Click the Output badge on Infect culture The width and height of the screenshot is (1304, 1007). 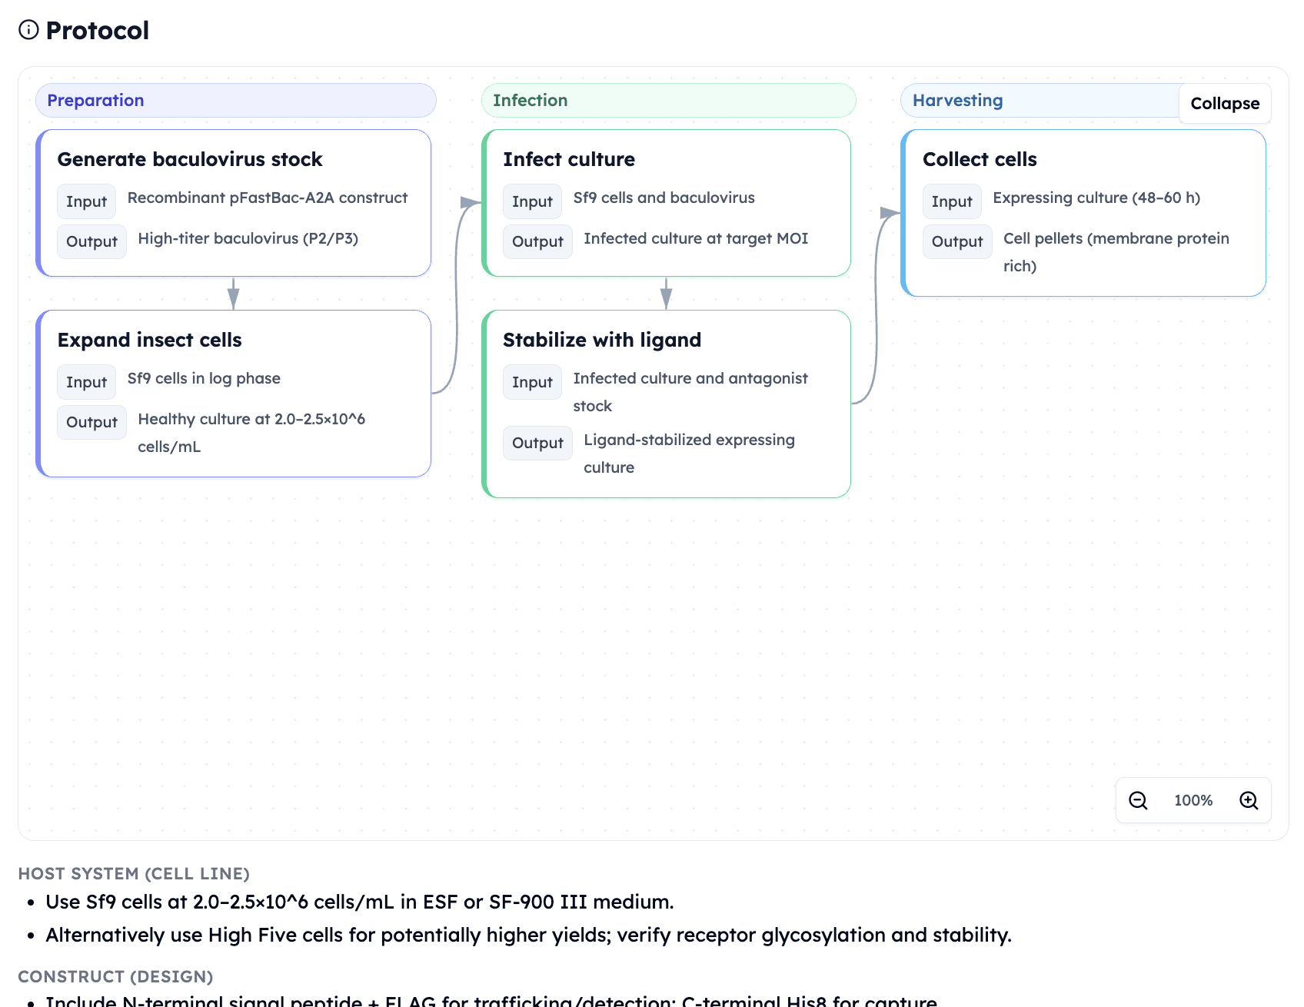537,241
